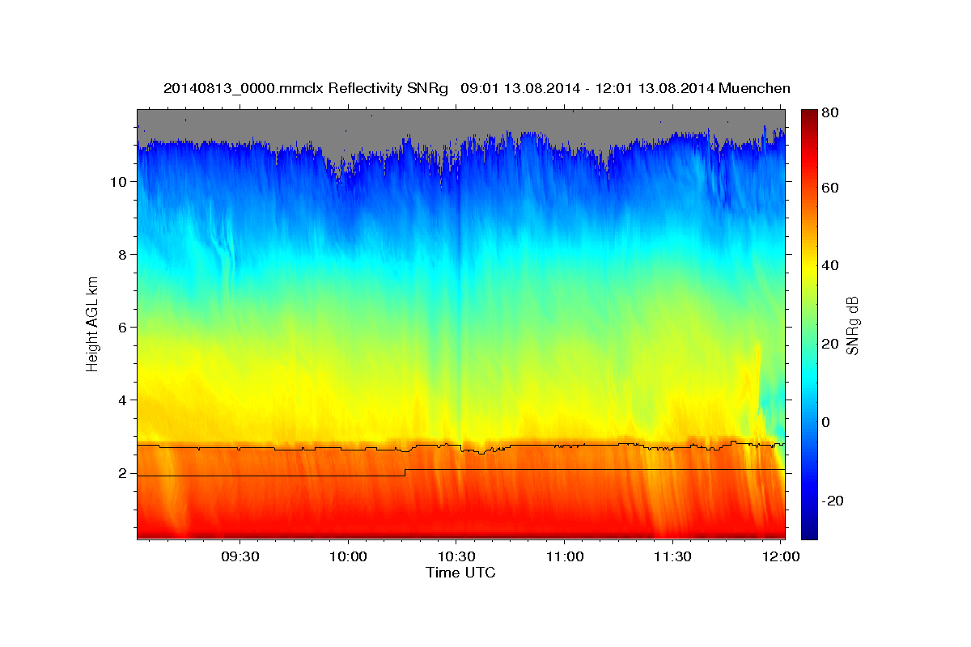Click the colorbar value label 80
The image size is (971, 647).
[832, 114]
